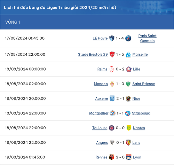Click the Le Havre team logo
The height and width of the screenshot is (165, 174).
[112, 38]
